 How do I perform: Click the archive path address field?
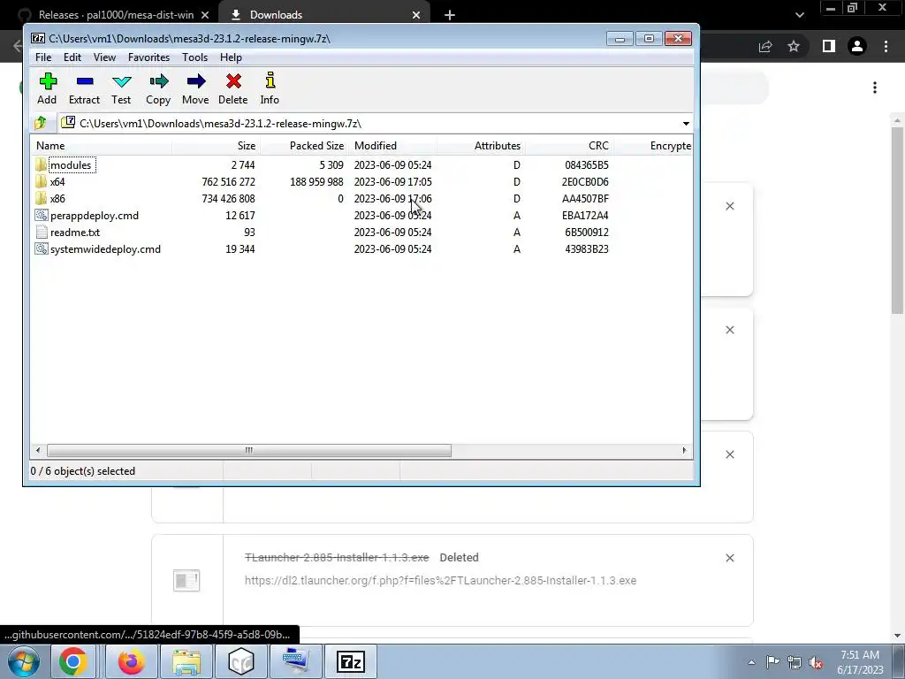click(x=369, y=124)
